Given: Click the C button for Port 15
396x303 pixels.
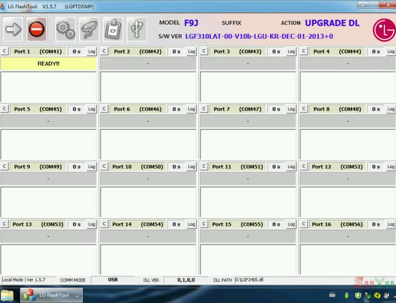Looking at the screenshot, I should tap(204, 224).
